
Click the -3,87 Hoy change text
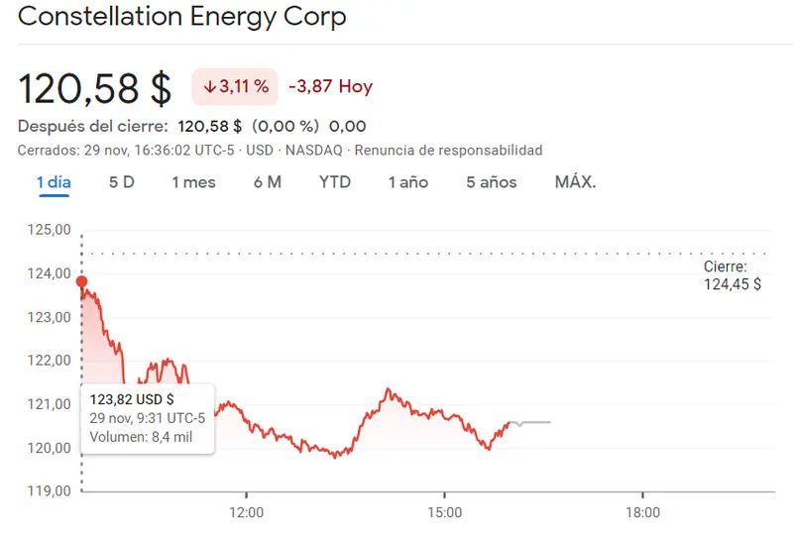click(330, 87)
